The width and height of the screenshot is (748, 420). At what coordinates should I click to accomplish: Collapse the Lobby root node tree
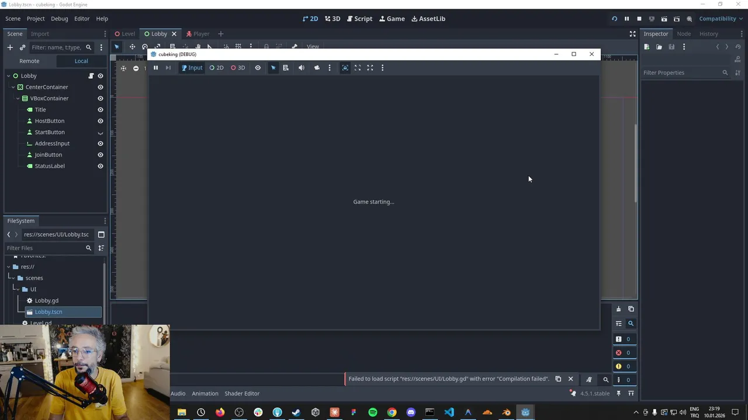coord(8,76)
